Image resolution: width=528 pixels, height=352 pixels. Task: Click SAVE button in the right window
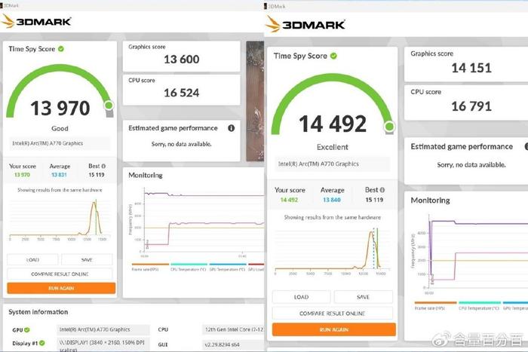pyautogui.click(x=363, y=297)
